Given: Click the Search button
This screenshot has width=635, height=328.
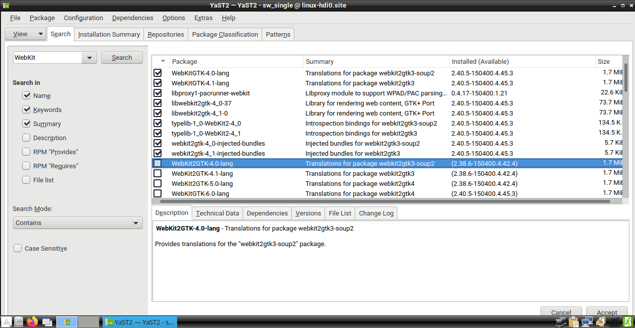Looking at the screenshot, I should [122, 57].
